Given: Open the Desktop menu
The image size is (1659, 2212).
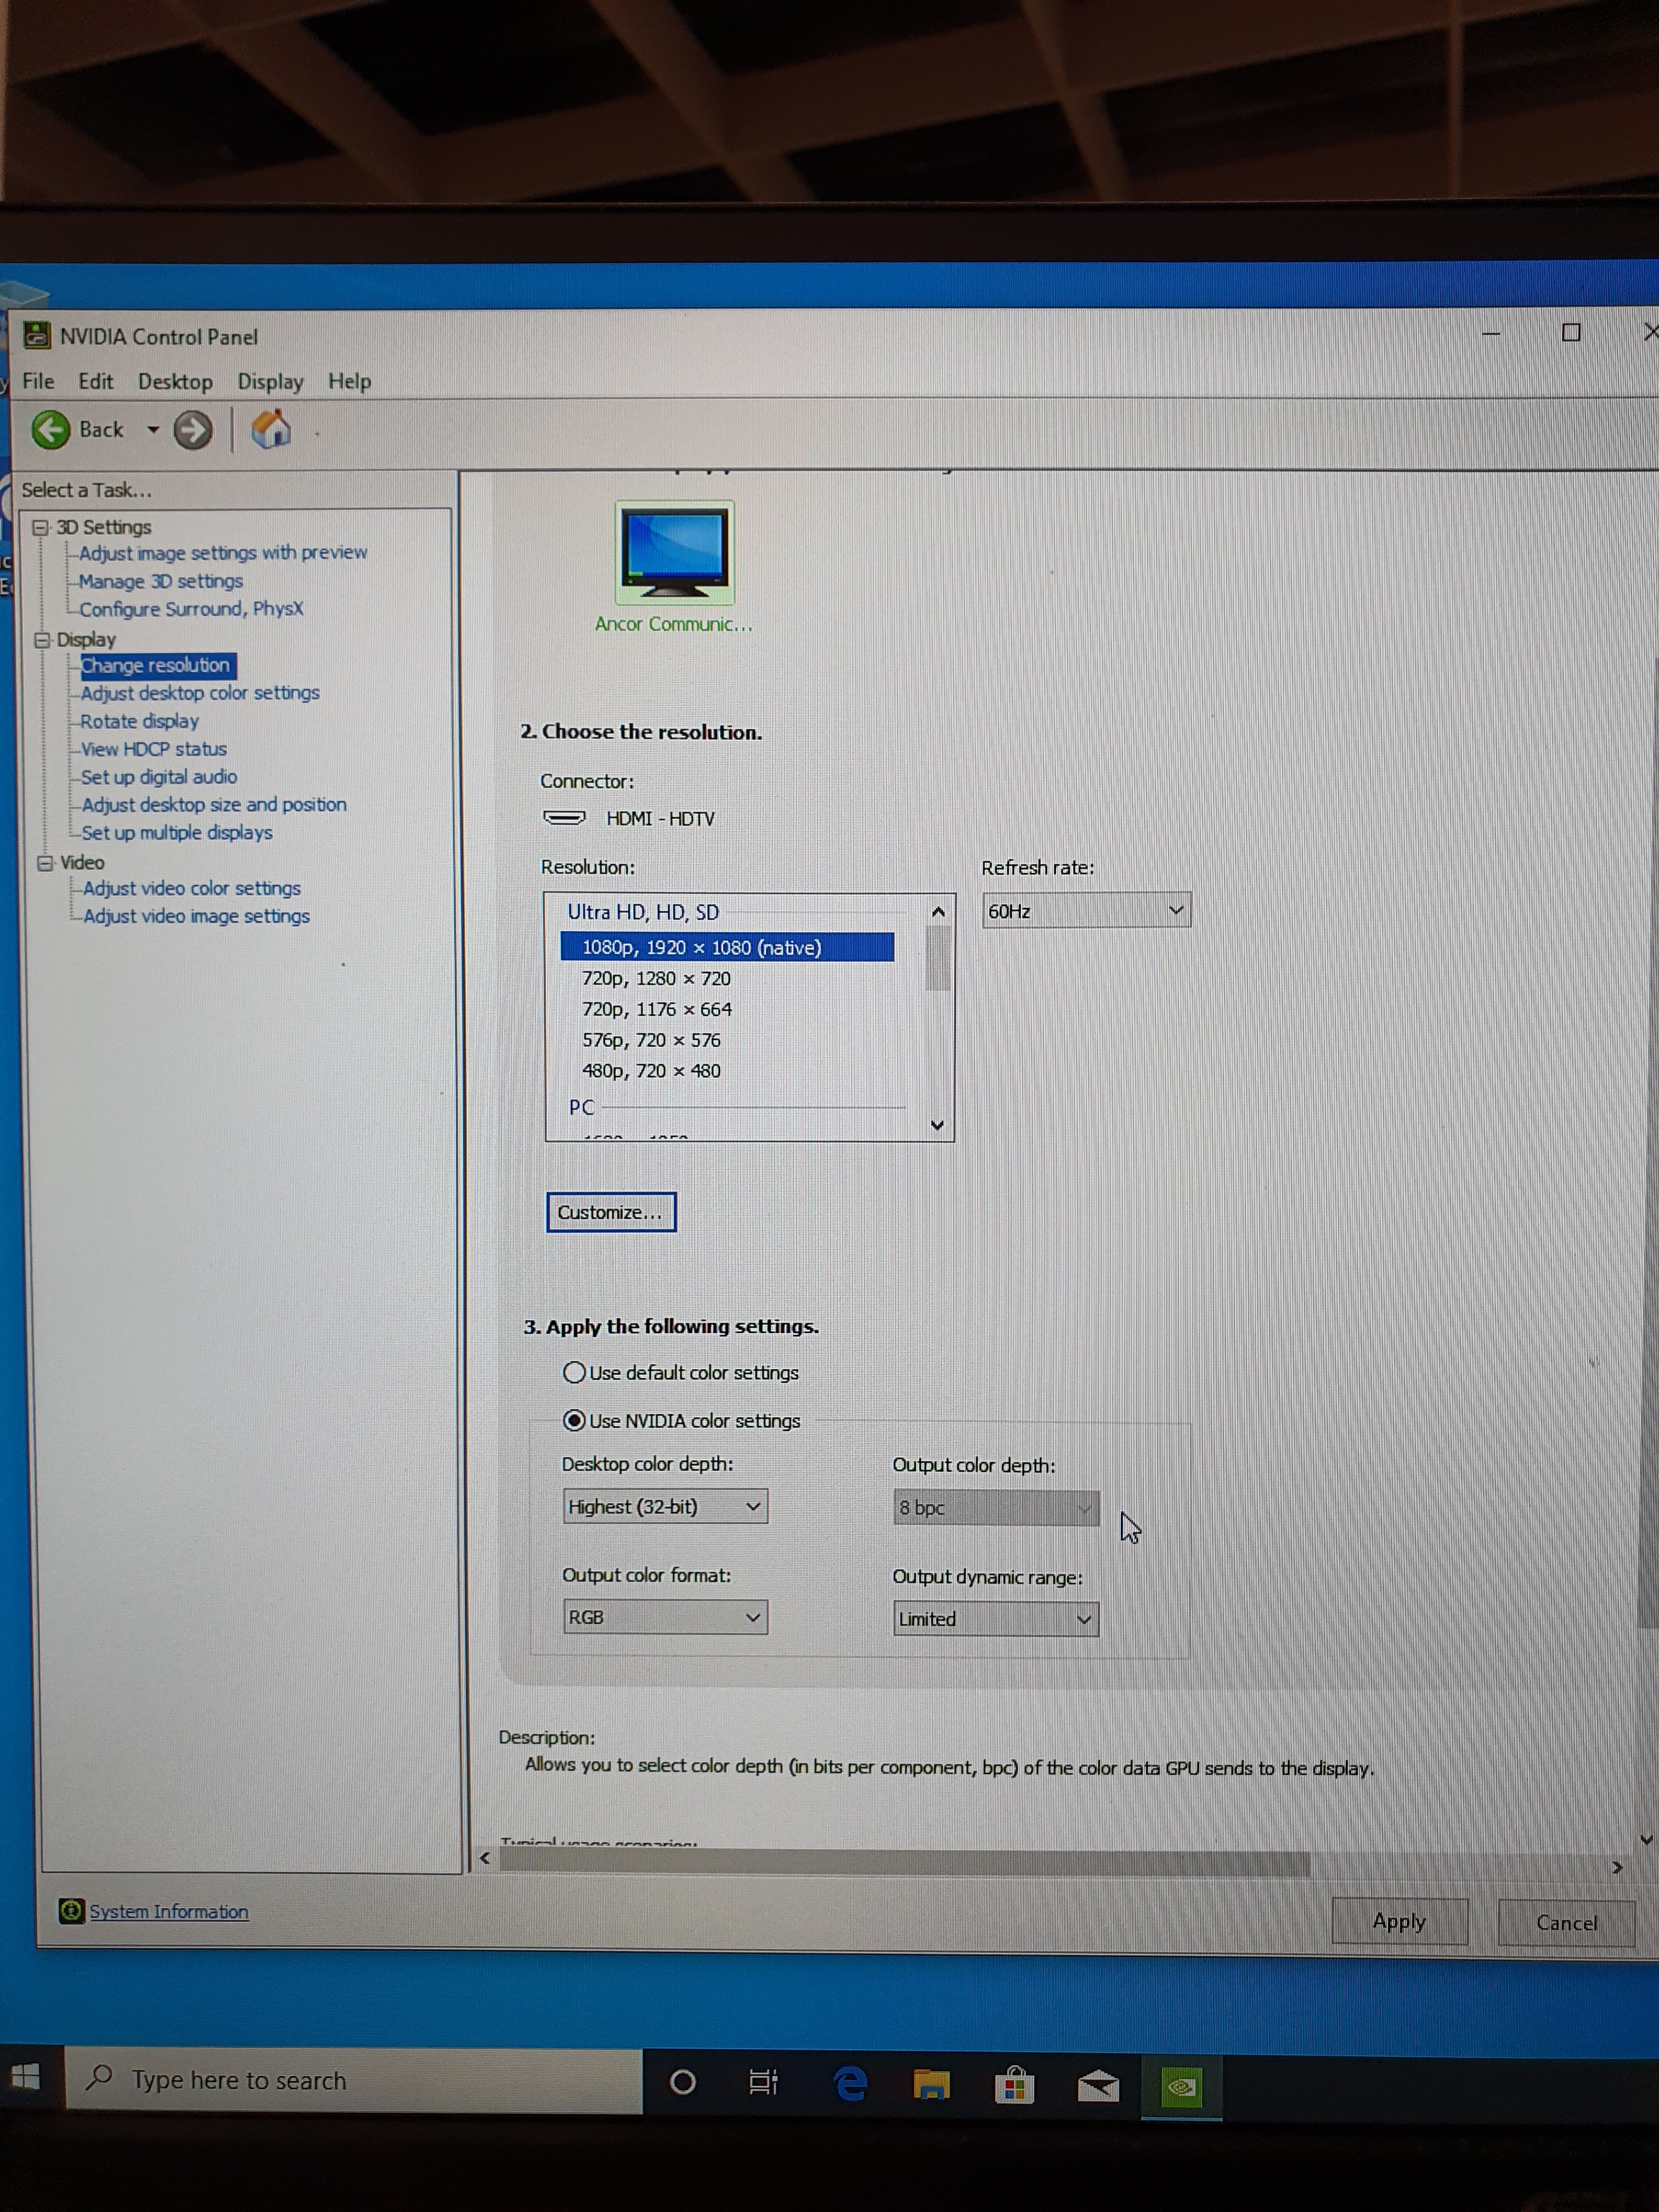Looking at the screenshot, I should [175, 382].
